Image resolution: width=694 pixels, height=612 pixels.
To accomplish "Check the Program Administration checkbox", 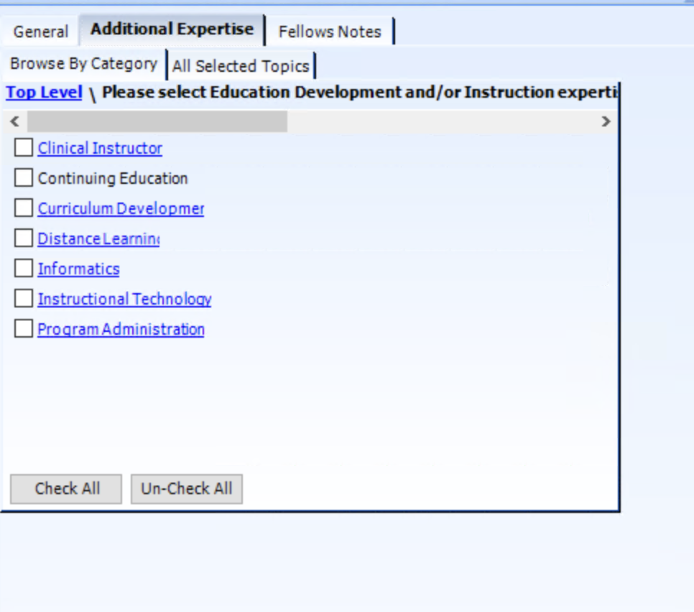I will point(22,328).
